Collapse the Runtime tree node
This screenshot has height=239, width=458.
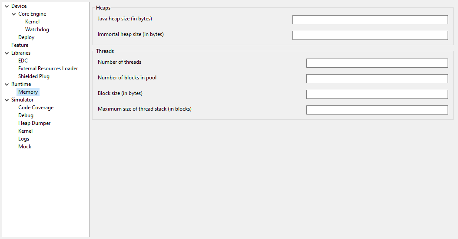(x=7, y=84)
